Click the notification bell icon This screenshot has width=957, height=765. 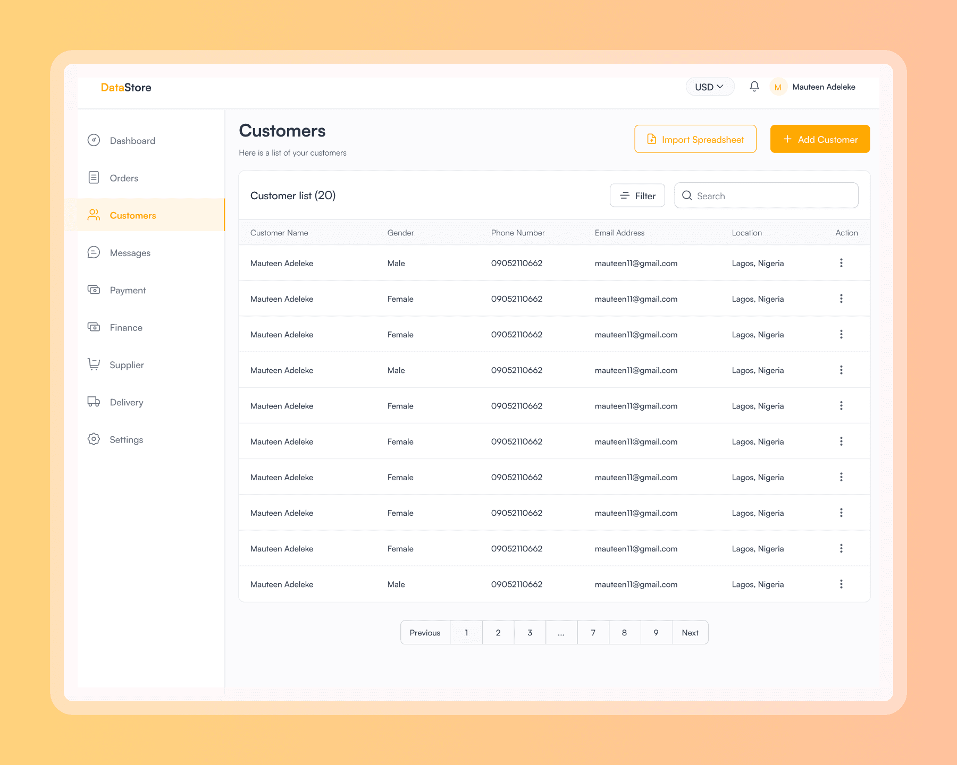[x=754, y=86]
